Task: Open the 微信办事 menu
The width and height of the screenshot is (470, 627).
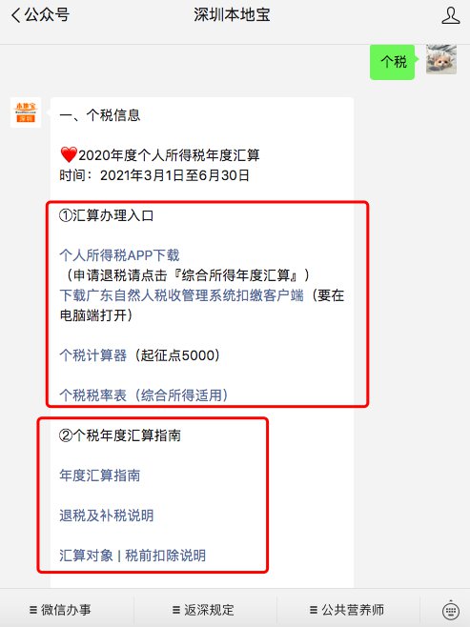Action: coord(60,610)
